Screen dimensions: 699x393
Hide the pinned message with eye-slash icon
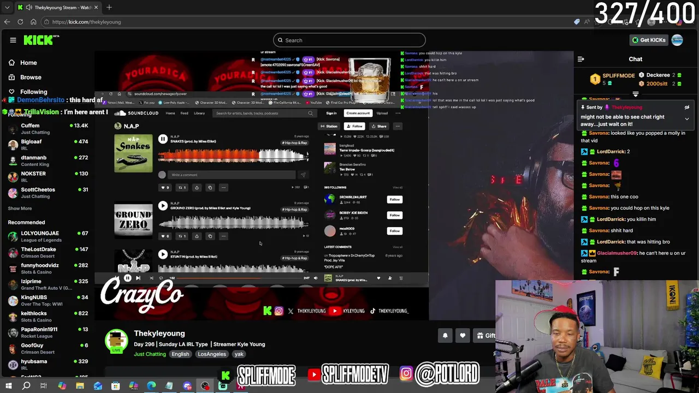(687, 108)
